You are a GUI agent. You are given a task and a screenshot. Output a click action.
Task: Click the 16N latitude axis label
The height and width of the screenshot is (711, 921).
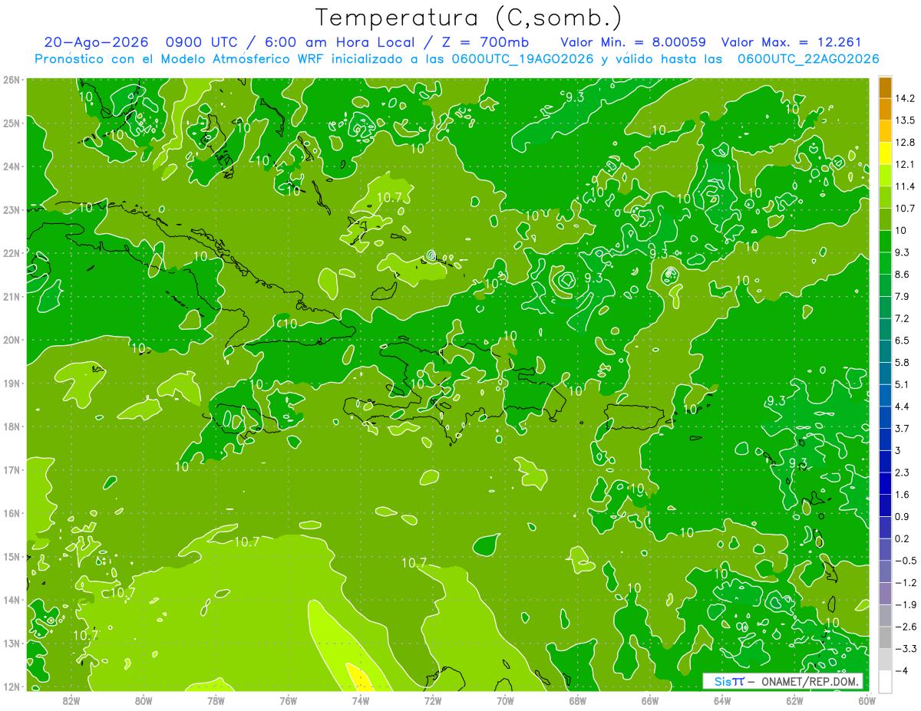(12, 512)
